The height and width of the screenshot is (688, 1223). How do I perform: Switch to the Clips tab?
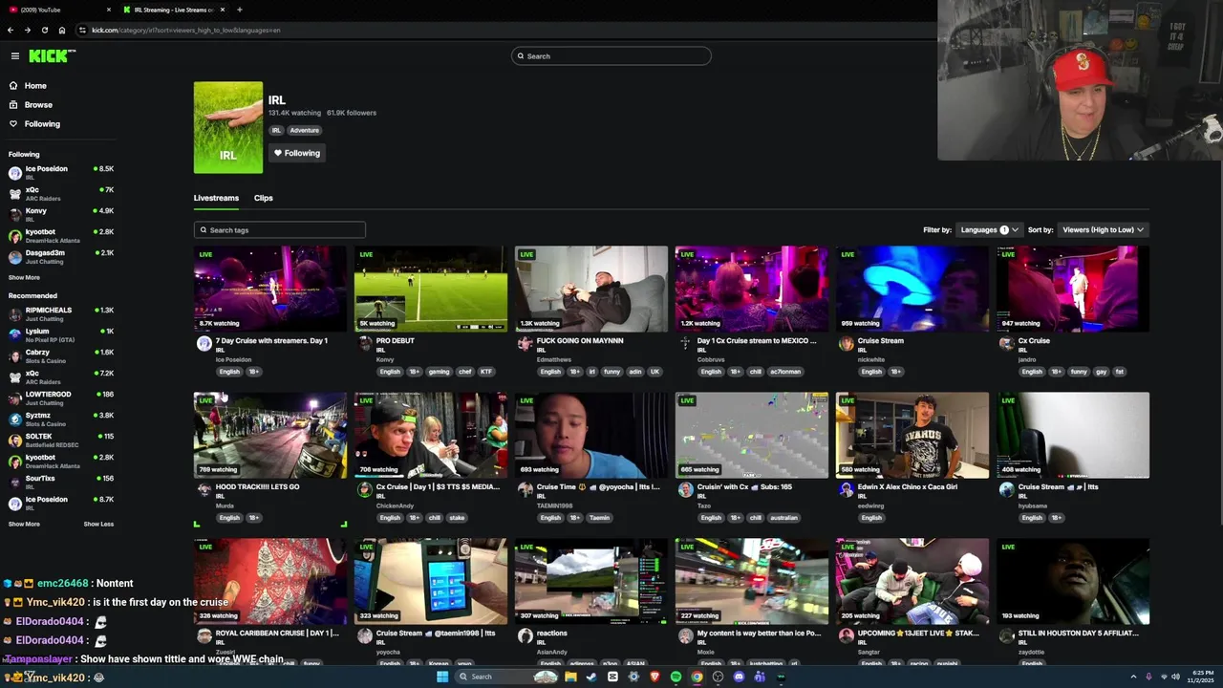coord(264,198)
